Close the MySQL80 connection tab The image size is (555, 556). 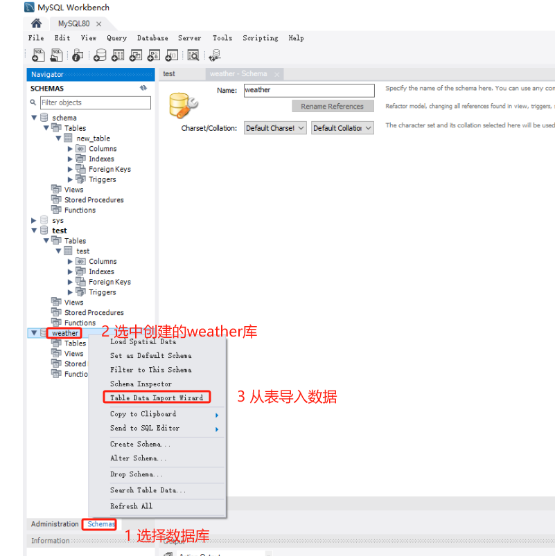99,24
